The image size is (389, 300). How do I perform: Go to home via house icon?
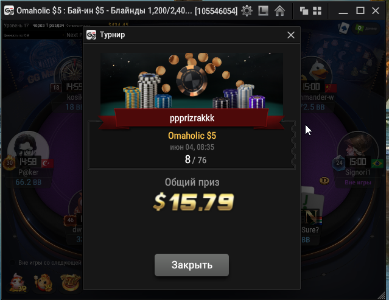[x=279, y=11]
